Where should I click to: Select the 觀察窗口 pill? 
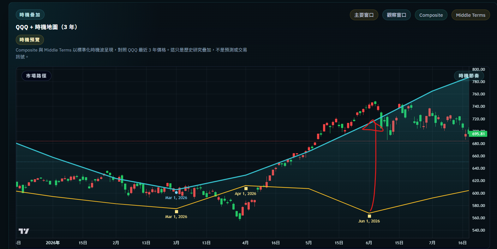click(x=397, y=15)
